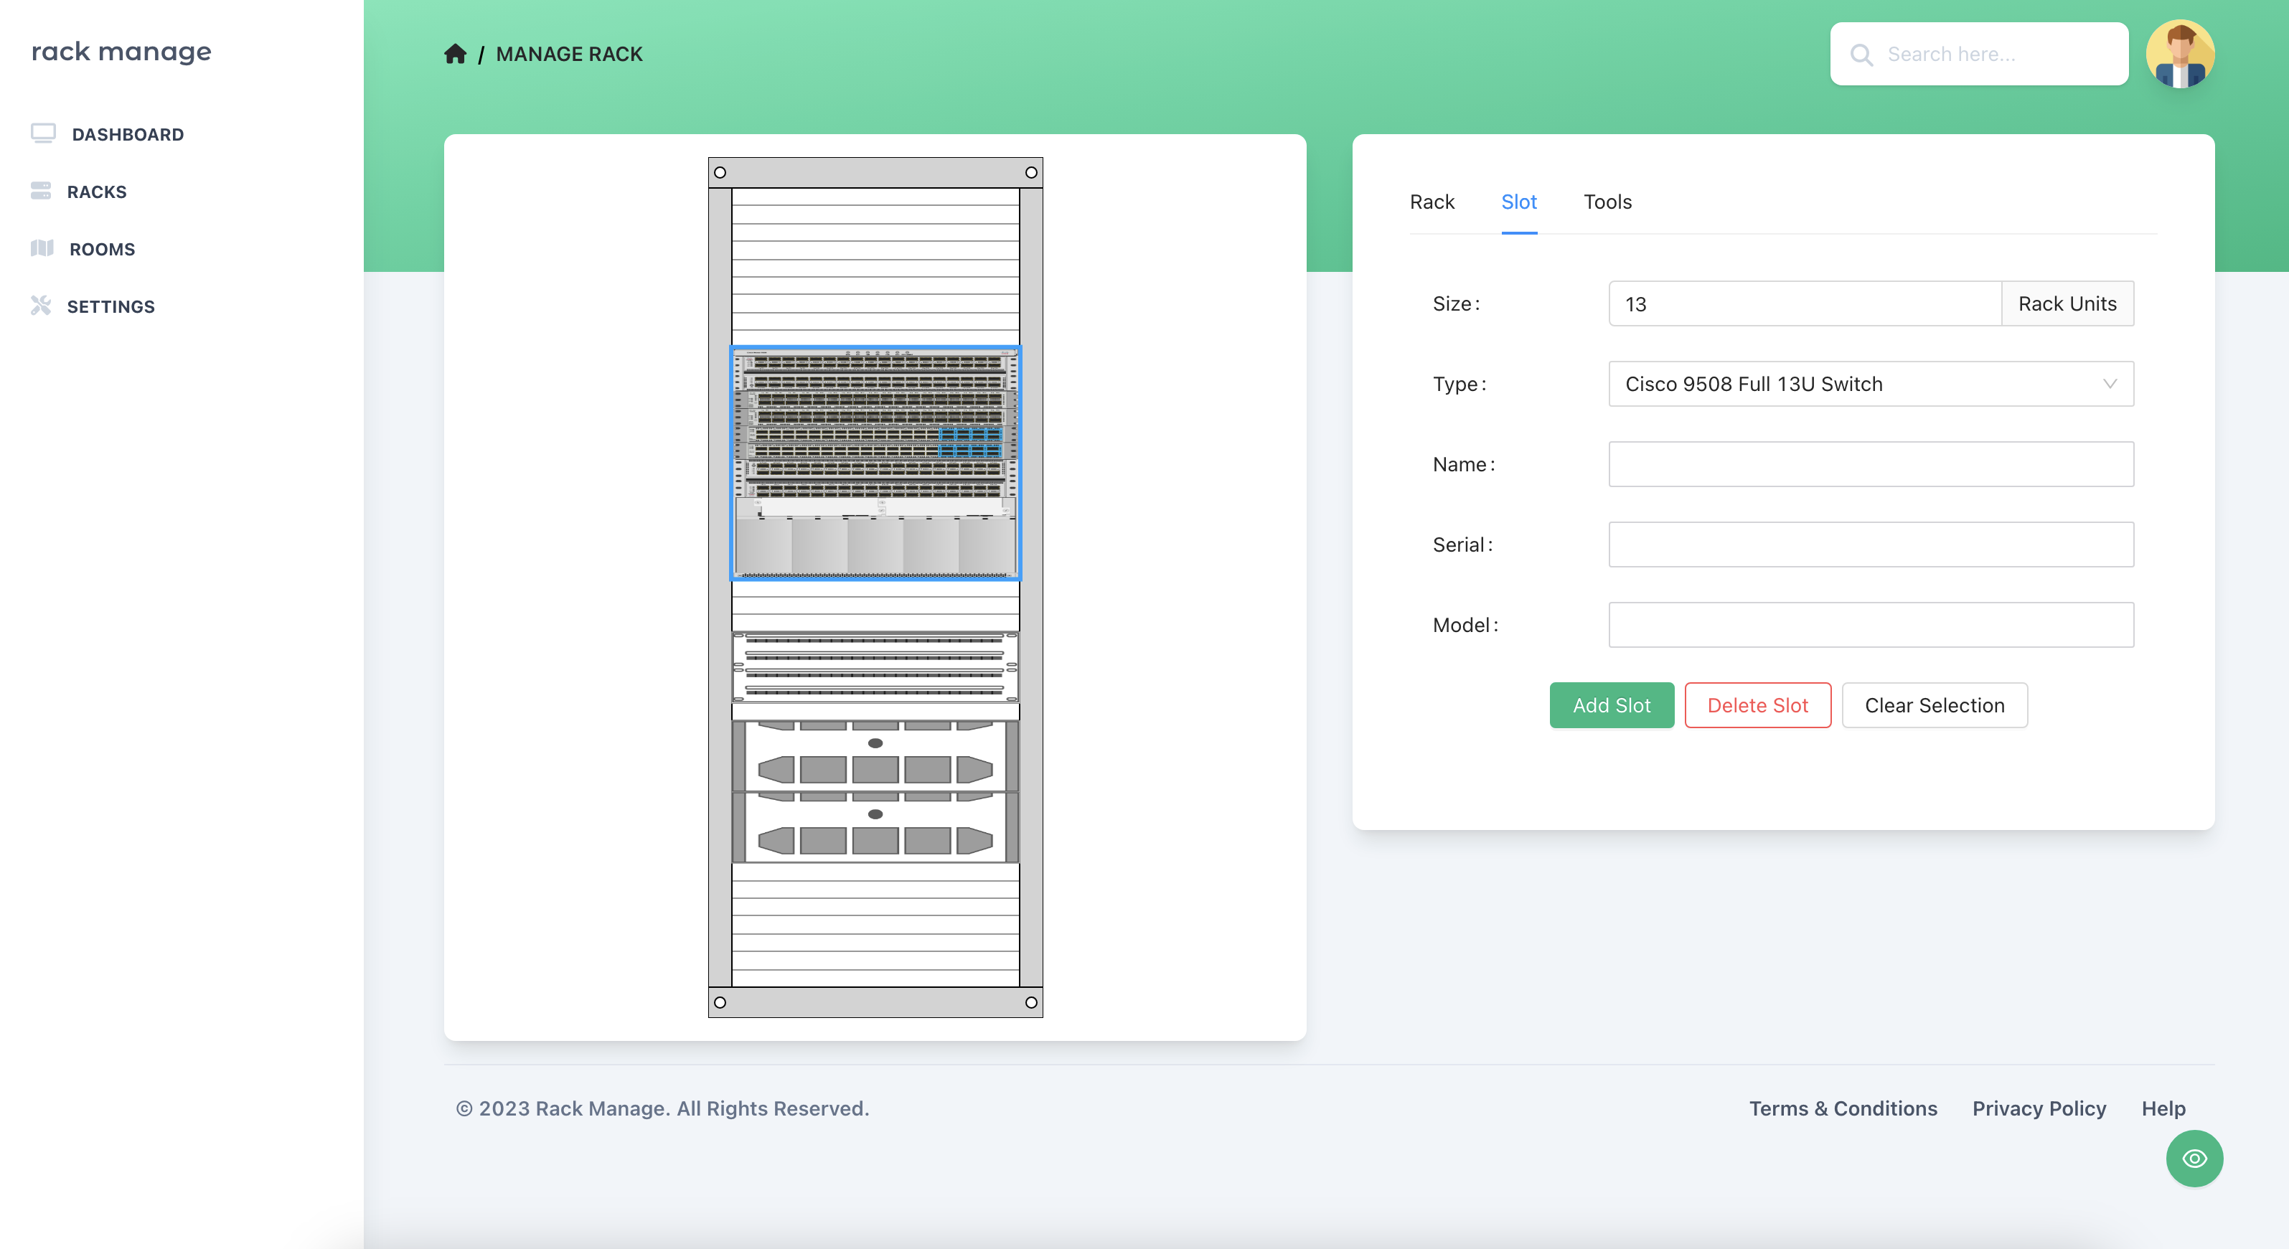Switch to the Rack tab
This screenshot has height=1249, width=2289.
click(1432, 202)
